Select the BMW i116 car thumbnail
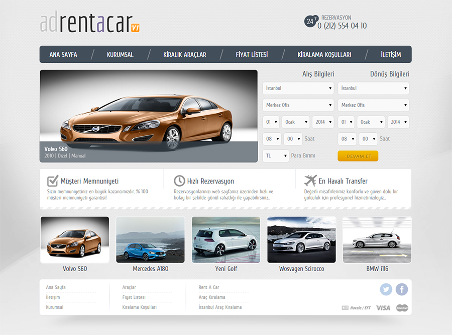Image resolution: width=452 pixels, height=335 pixels. tap(377, 240)
